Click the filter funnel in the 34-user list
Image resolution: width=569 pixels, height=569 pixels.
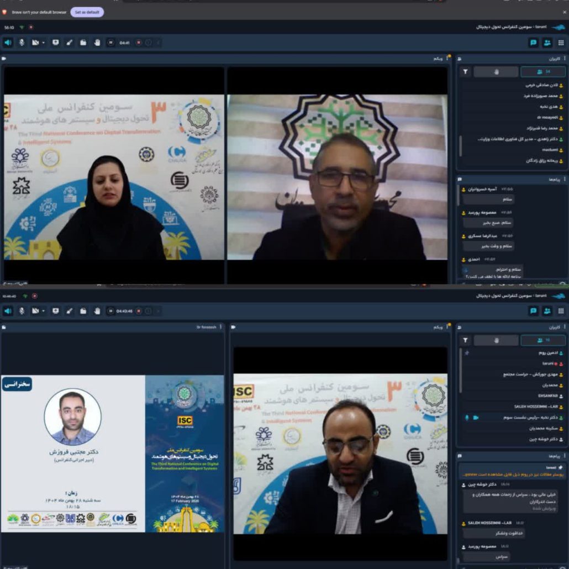(466, 72)
